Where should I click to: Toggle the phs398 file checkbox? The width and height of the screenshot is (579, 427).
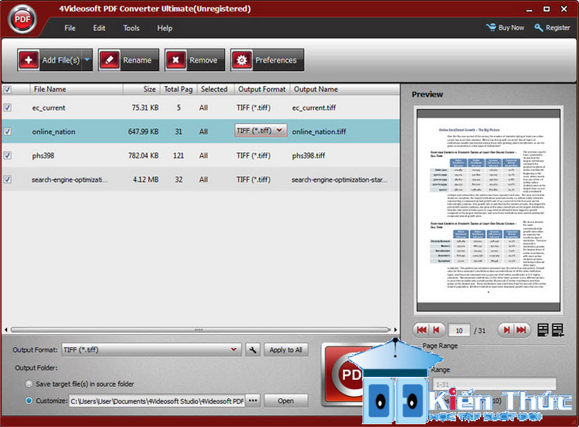coord(8,155)
